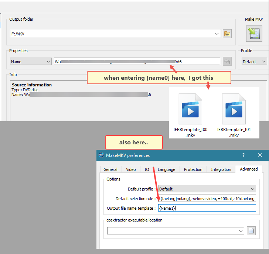Click the '!ERRtemplate_t00 .mkv' file name

pos(190,132)
